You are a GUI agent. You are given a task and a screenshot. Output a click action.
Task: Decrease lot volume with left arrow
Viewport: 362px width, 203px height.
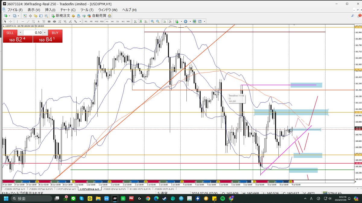click(x=20, y=32)
